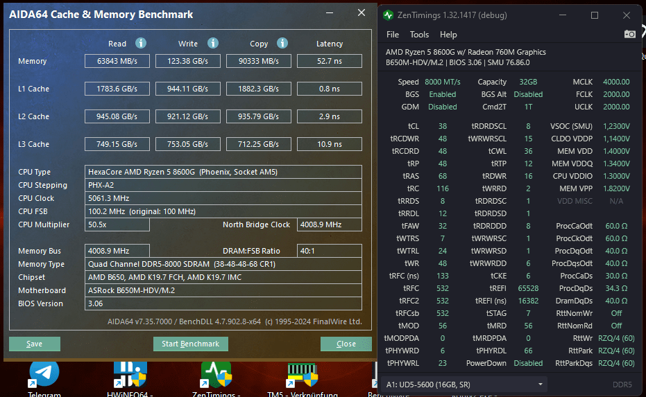The width and height of the screenshot is (646, 397).
Task: Click the DRAM:FSB Ratio field 40:1
Action: 330,251
